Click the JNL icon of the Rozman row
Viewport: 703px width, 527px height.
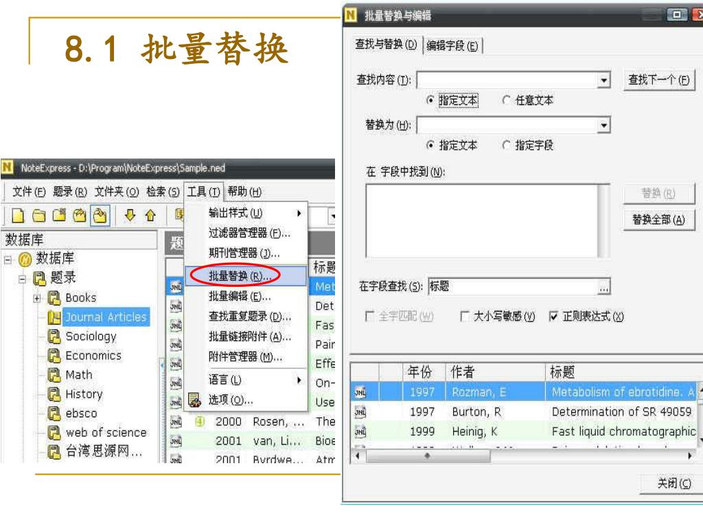(360, 393)
